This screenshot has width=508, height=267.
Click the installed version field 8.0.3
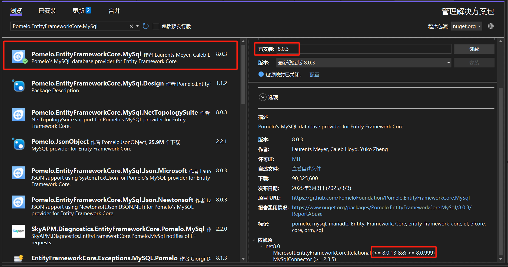click(364, 49)
